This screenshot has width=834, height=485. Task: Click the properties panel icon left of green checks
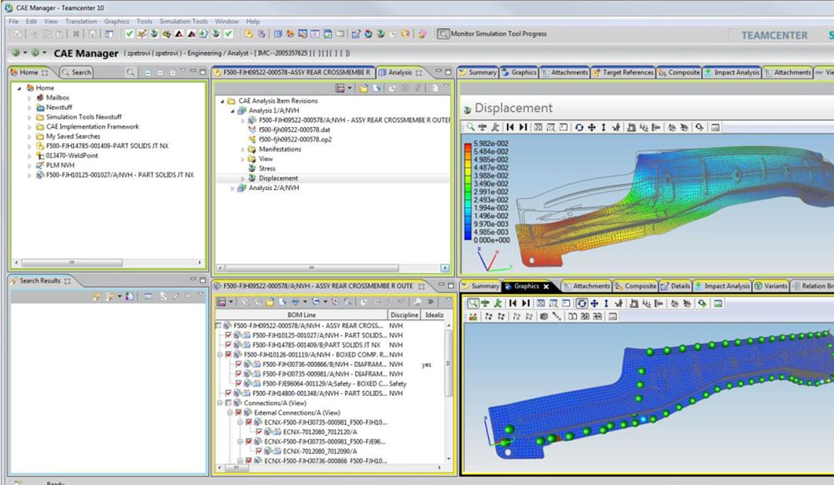click(109, 34)
